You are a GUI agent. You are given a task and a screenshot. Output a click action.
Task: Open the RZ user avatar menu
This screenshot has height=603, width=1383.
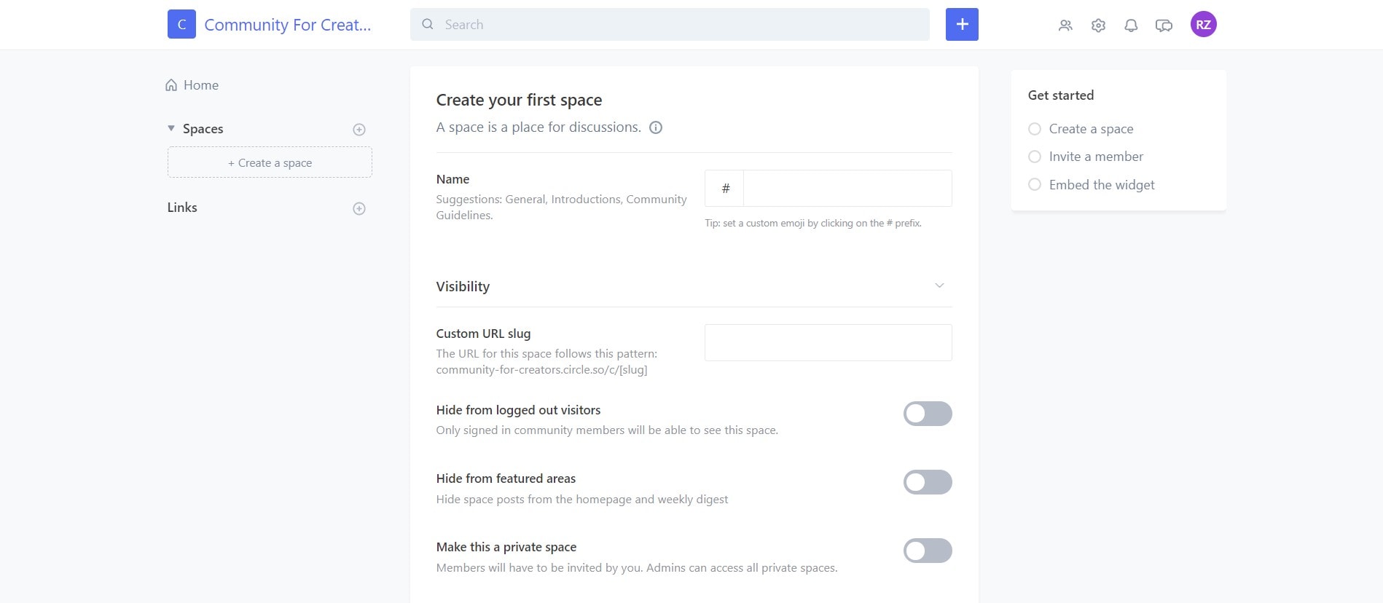1203,25
